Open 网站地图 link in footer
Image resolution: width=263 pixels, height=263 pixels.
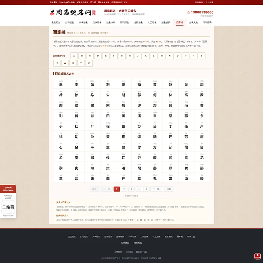[138, 243]
